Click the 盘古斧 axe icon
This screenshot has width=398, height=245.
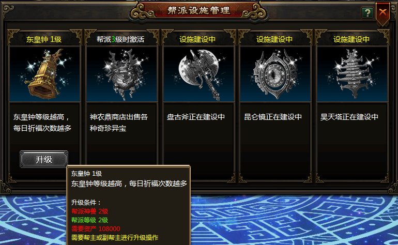click(x=198, y=74)
